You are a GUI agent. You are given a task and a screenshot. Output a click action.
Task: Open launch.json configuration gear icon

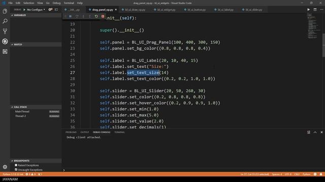coord(50,10)
